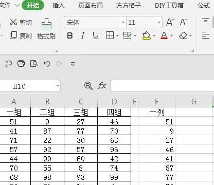Expand the draw border dropdown arrow
Image resolution: width=214 pixels, height=185 pixels.
135,35
